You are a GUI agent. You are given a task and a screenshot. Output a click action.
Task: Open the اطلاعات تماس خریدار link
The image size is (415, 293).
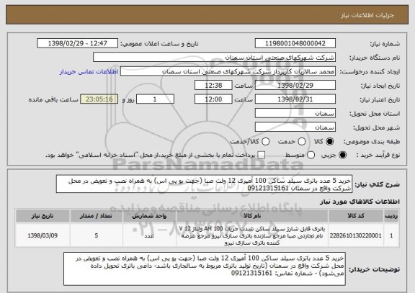[89, 72]
